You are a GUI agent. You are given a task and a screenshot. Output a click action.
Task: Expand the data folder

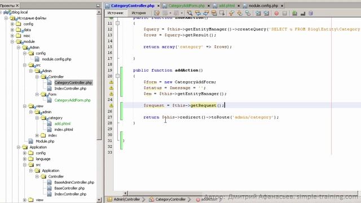pyautogui.click(x=12, y=30)
